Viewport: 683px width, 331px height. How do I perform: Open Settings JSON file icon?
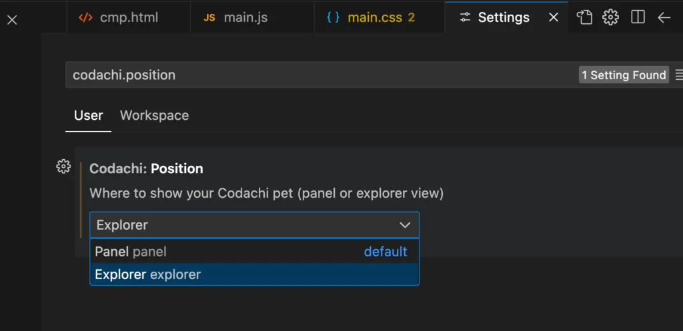[584, 17]
